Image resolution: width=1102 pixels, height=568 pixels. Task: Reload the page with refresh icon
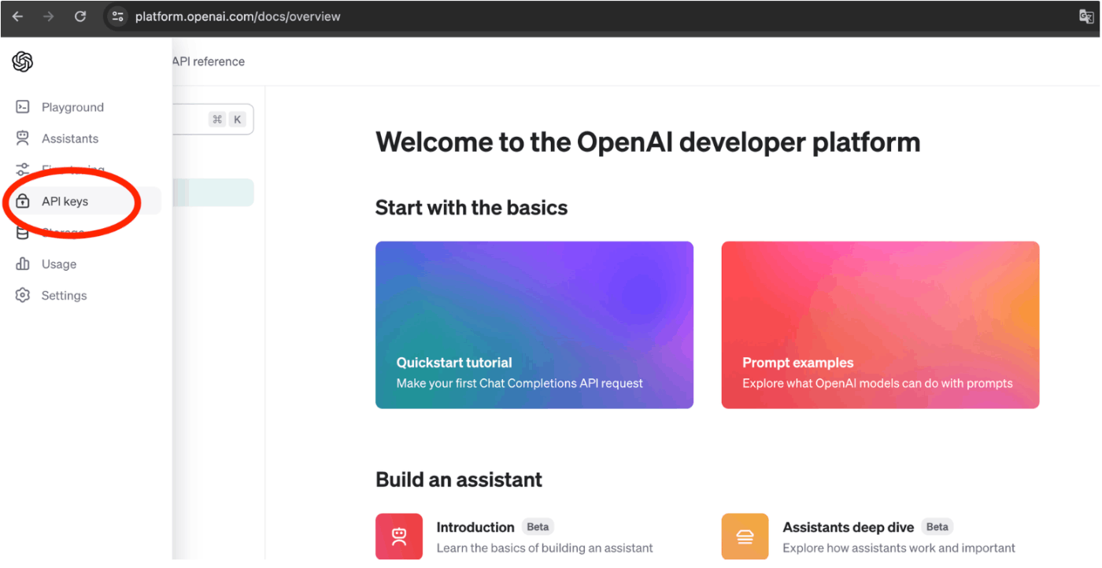[80, 17]
